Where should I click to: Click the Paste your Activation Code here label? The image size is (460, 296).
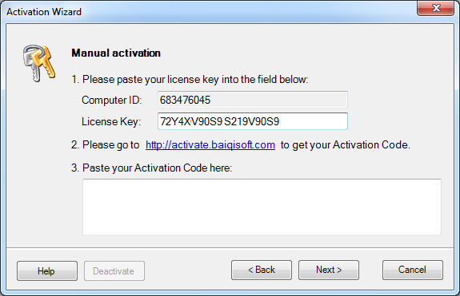[151, 168]
